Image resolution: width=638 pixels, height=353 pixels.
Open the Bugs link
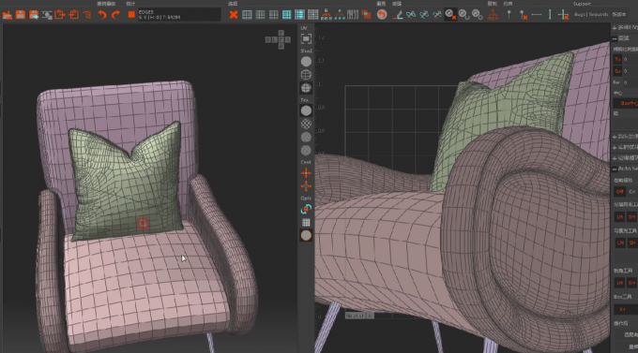[579, 14]
